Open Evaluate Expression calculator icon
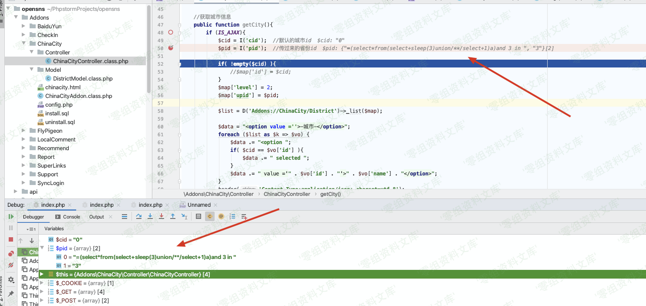 199,217
